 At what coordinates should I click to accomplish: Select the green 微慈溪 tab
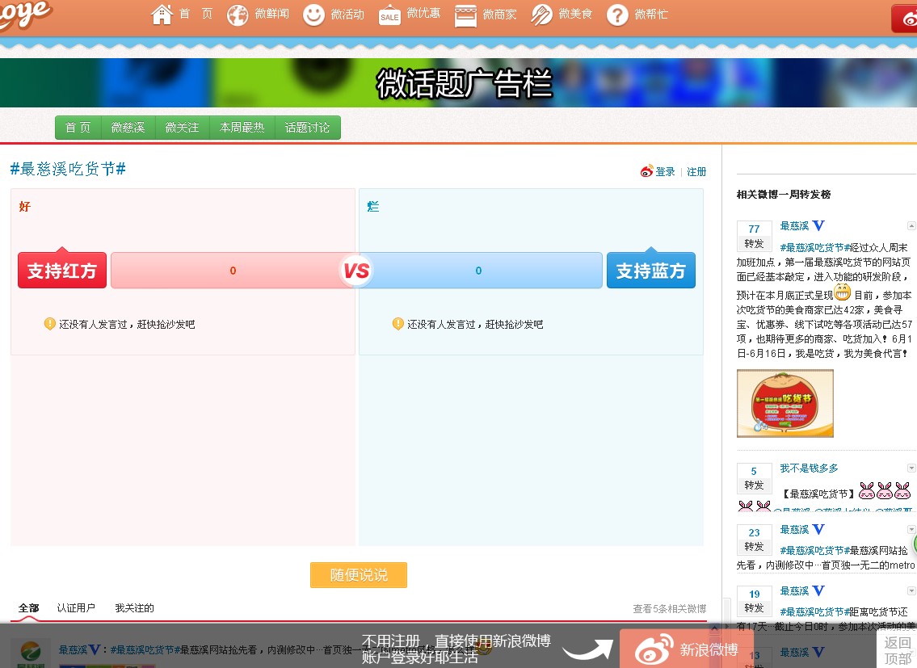pyautogui.click(x=128, y=128)
